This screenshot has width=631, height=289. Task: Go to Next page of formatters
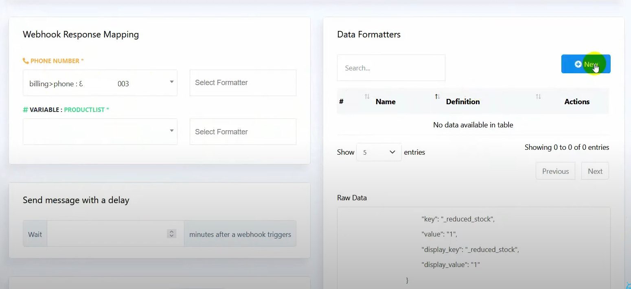pos(595,171)
